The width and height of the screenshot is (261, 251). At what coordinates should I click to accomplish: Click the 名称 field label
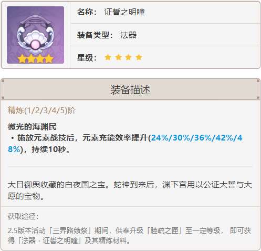[87, 12]
